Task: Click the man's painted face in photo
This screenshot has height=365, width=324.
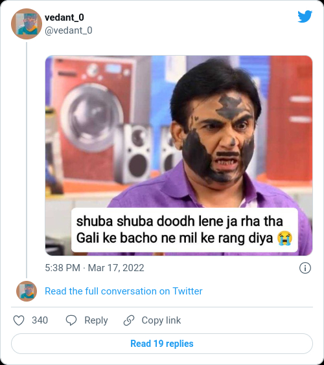Action: click(x=219, y=137)
